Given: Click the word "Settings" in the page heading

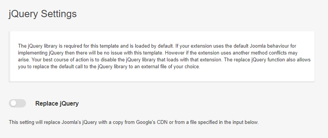Looking at the screenshot, I should pos(59,14).
